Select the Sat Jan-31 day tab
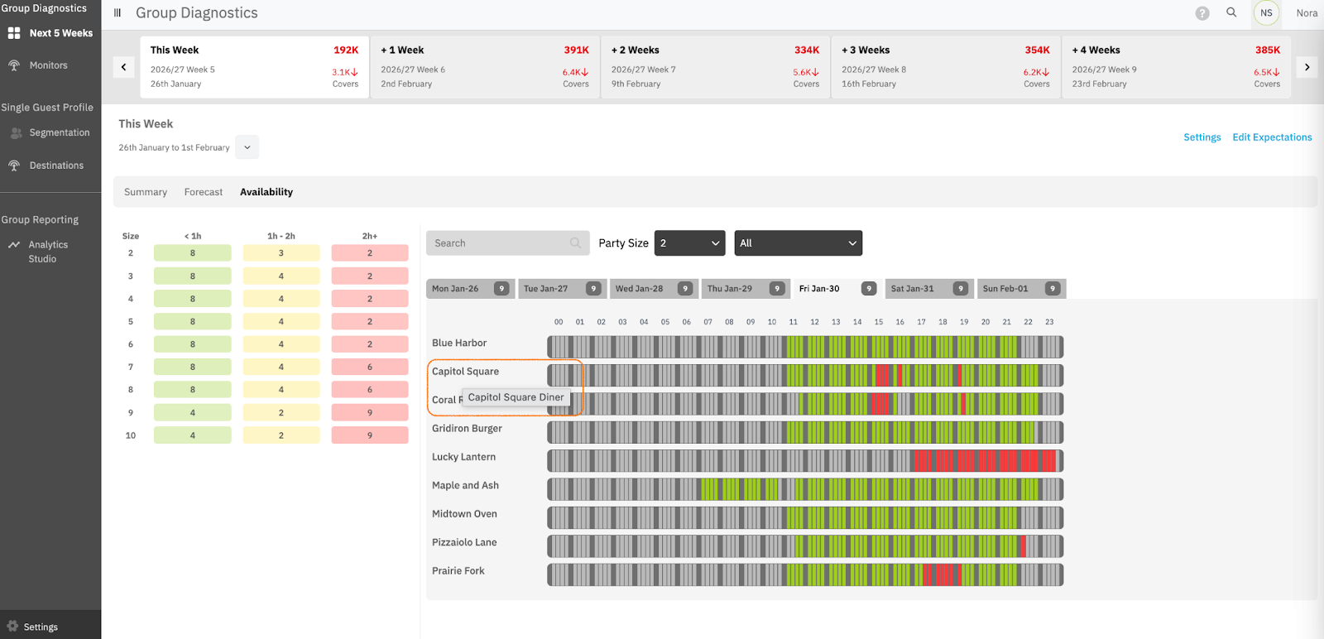Viewport: 1324px width, 639px height. (928, 289)
